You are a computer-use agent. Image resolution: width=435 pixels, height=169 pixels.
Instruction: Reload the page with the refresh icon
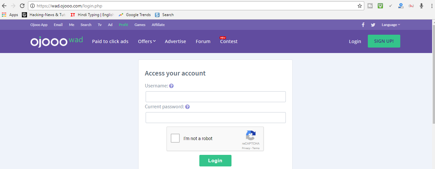click(x=22, y=6)
